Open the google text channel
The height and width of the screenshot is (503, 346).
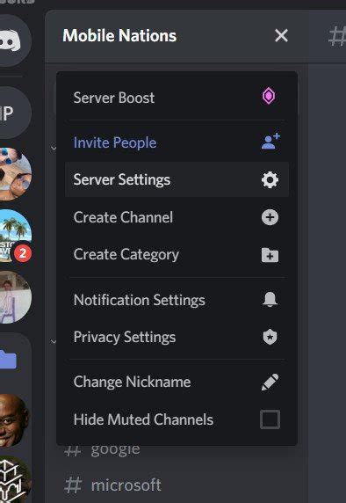115,450
